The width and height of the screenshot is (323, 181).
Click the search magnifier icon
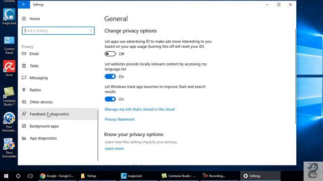coord(91,31)
